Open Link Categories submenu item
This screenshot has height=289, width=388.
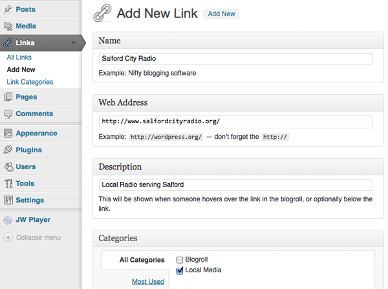pyautogui.click(x=30, y=82)
